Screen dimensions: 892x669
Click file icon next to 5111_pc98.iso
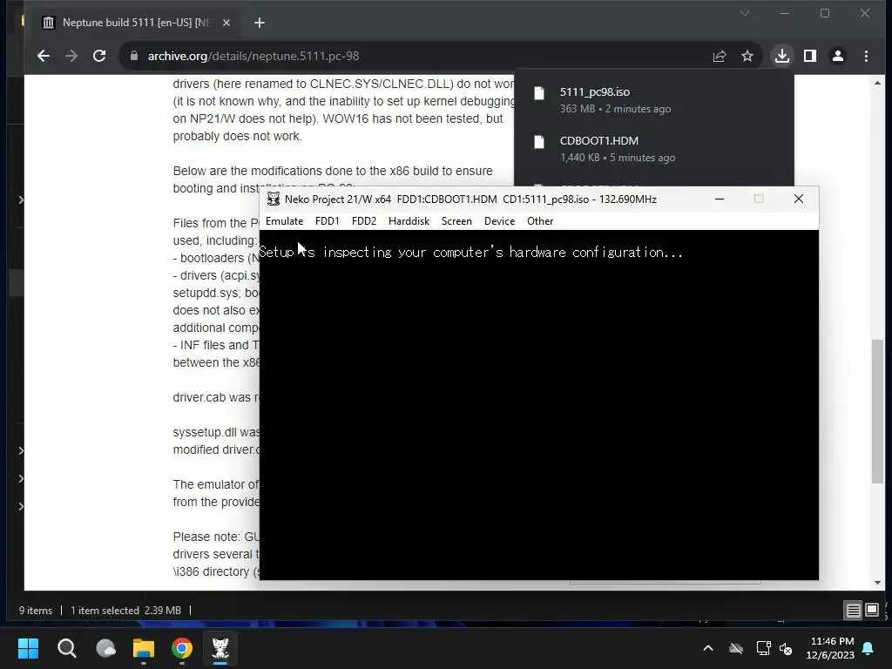[539, 93]
